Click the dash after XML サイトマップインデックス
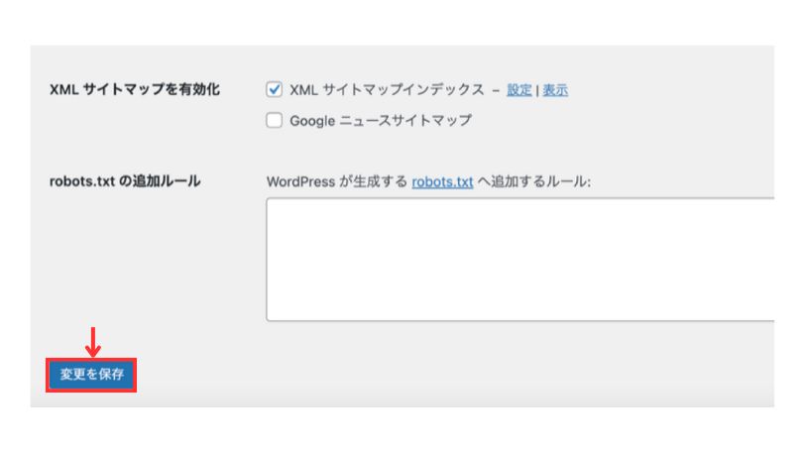Screen dimensions: 805x453 497,90
